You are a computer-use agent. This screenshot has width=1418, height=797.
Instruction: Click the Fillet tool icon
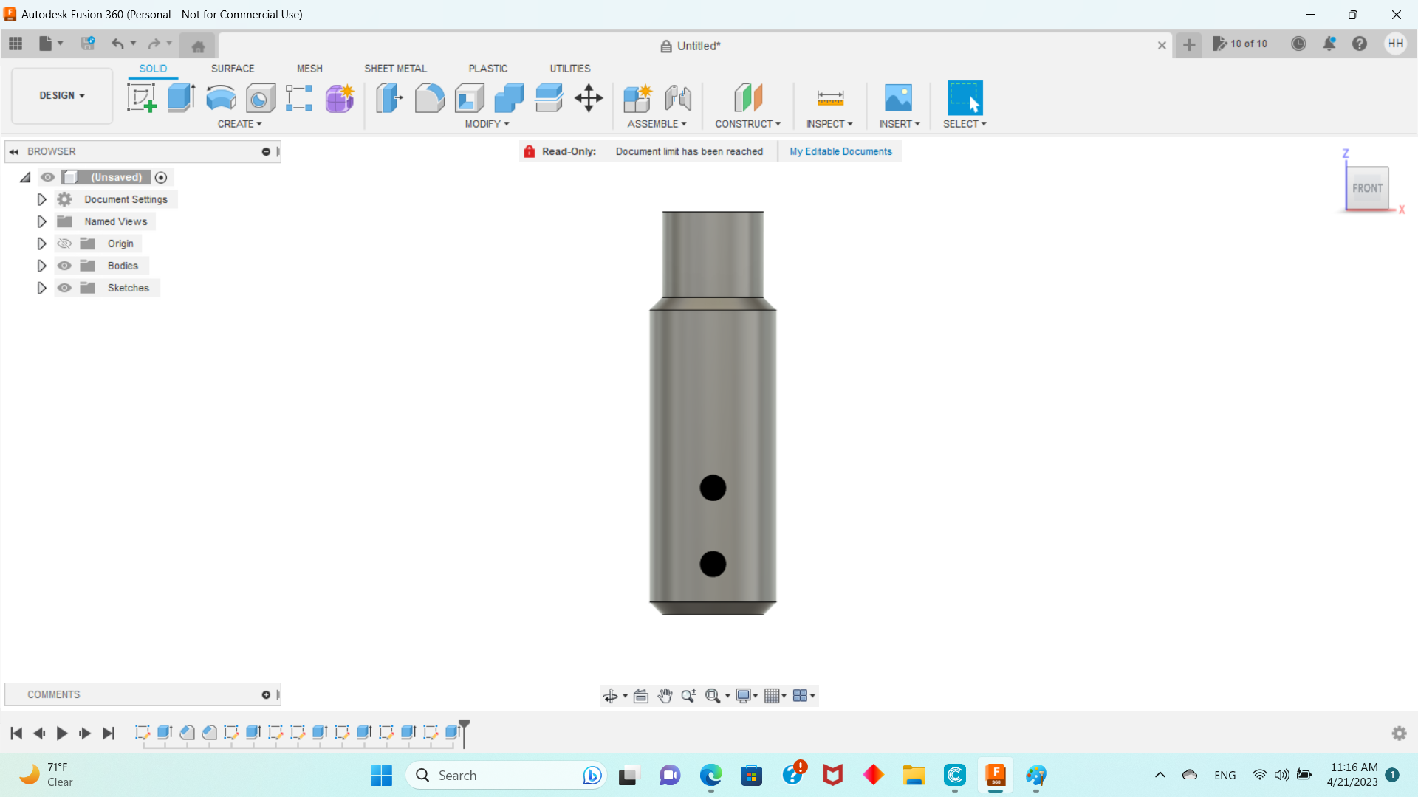[429, 97]
